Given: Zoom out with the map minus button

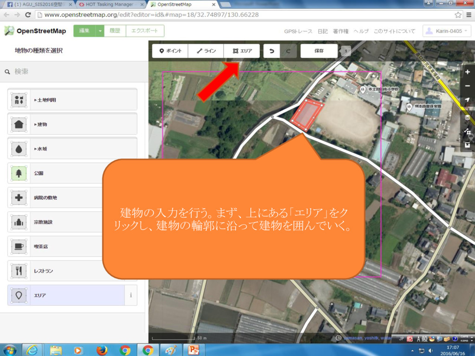Looking at the screenshot, I should [x=468, y=86].
